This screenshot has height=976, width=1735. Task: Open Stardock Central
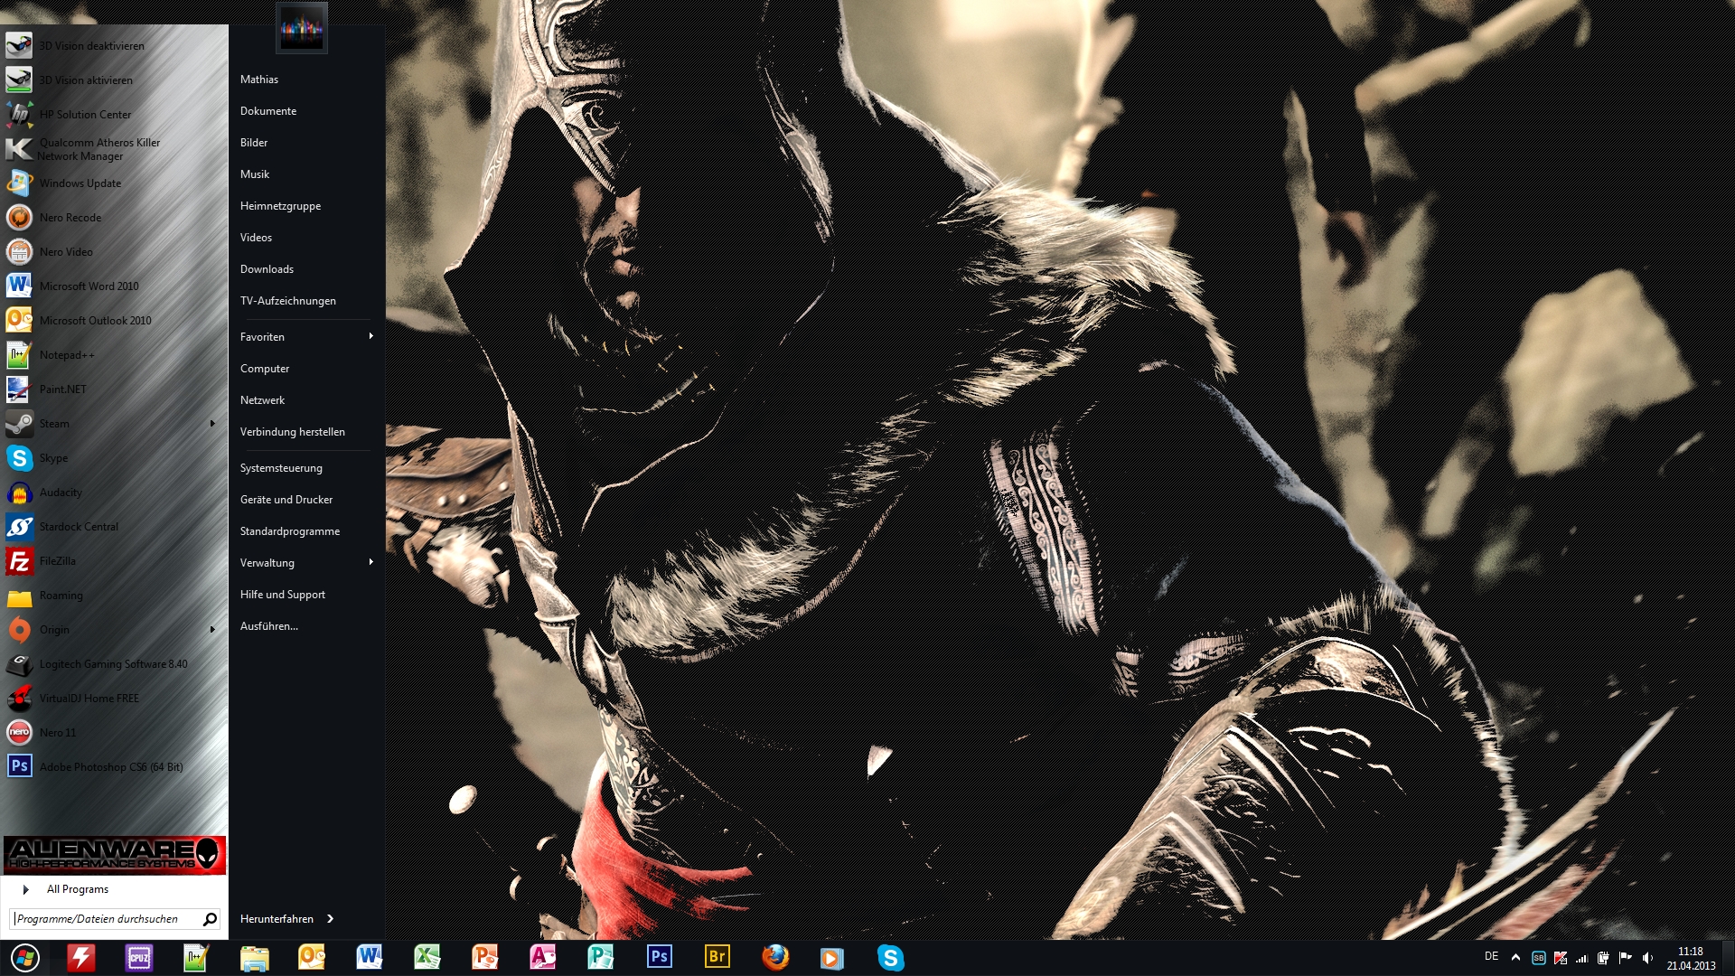(113, 526)
